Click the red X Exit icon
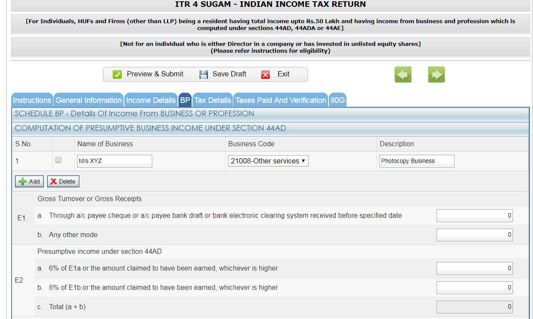This screenshot has width=533, height=319. [x=265, y=74]
